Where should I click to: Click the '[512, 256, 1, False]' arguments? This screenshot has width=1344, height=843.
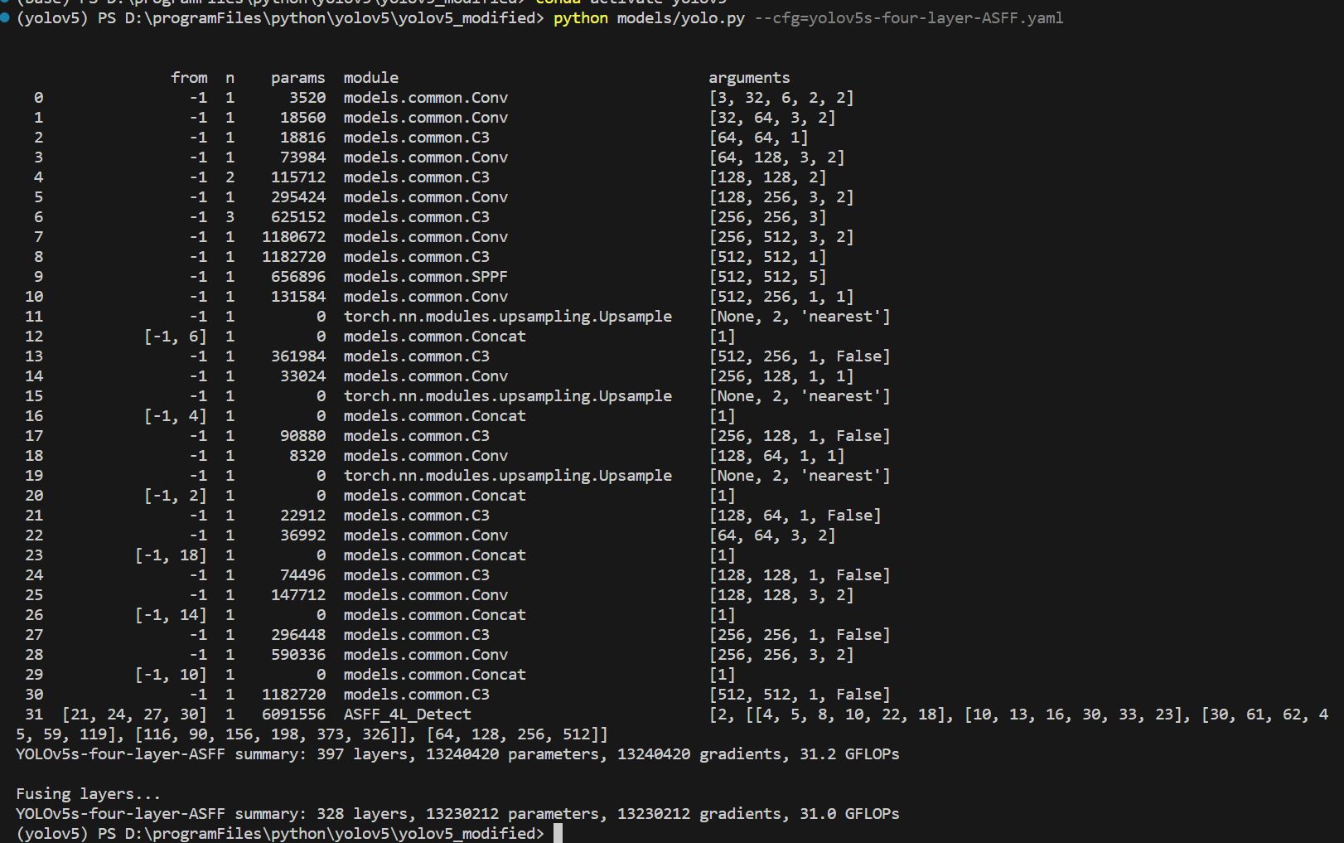pos(800,356)
